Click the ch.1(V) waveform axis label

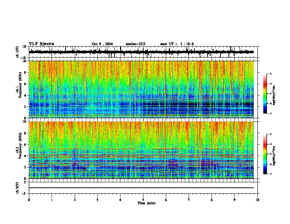[18, 52]
